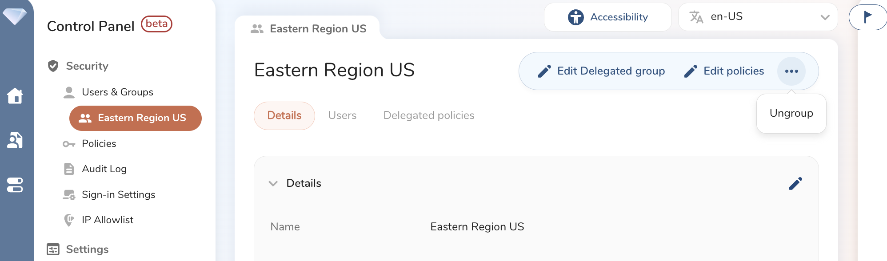Open the server stack icon in rail
The image size is (887, 261).
point(15,185)
